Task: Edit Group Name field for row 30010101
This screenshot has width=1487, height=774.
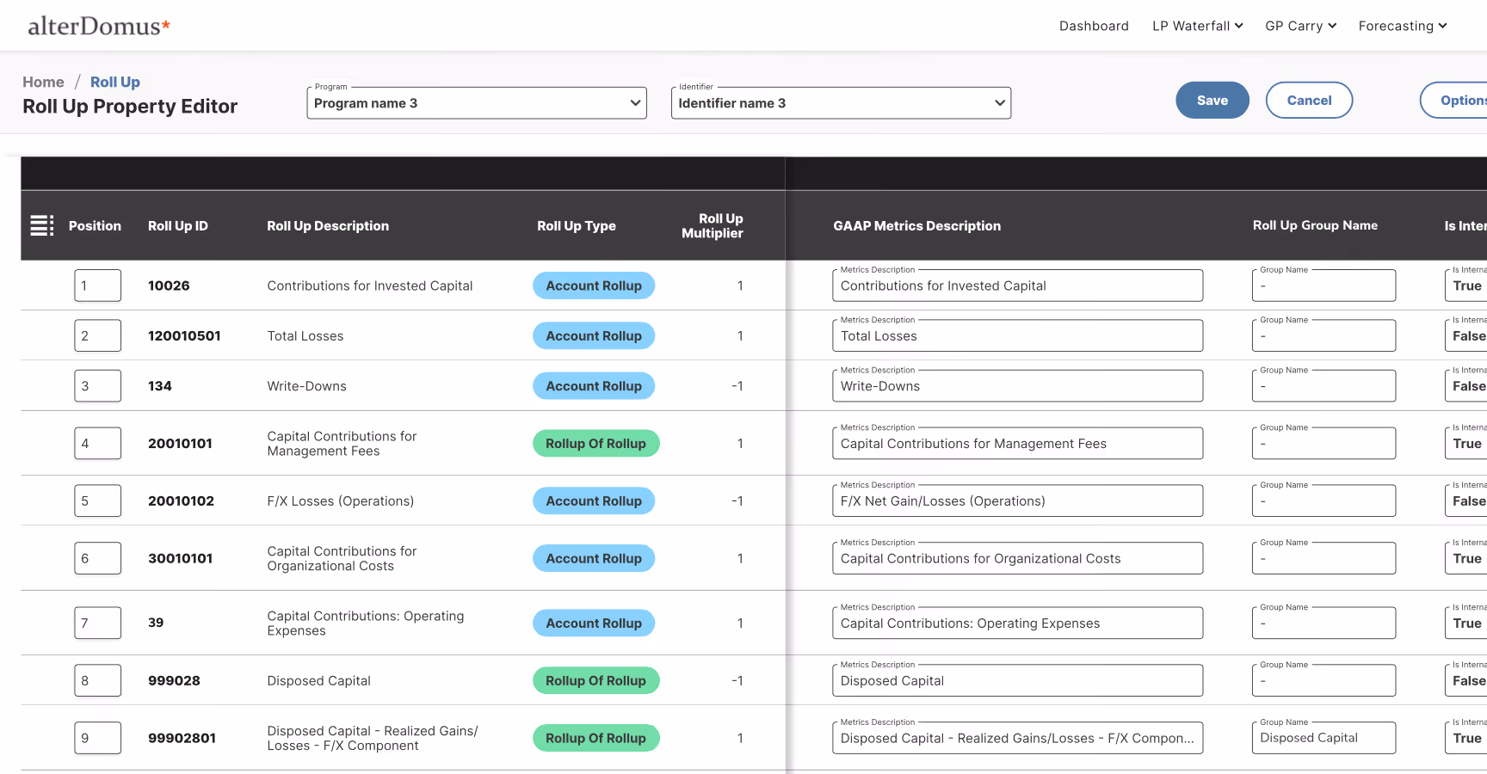Action: [x=1323, y=558]
